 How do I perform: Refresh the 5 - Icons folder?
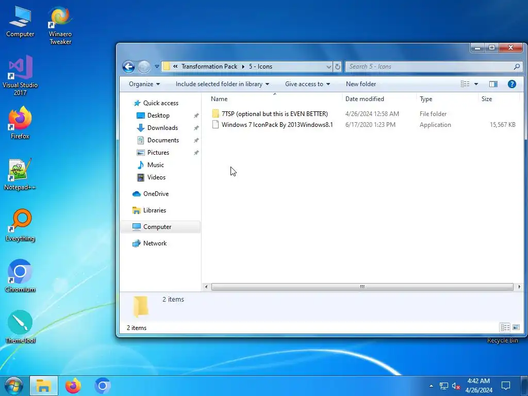[x=337, y=67]
